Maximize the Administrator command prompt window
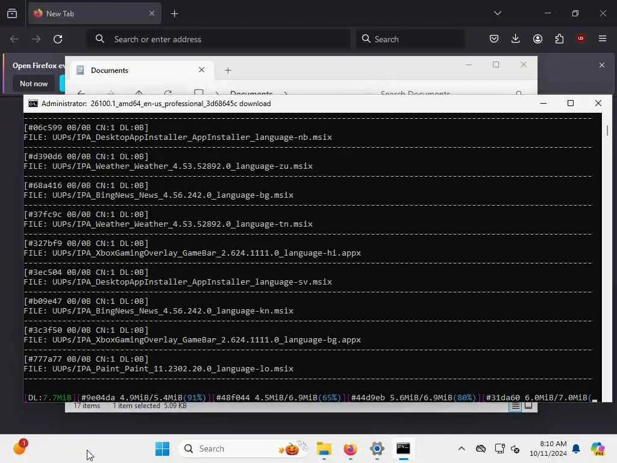This screenshot has width=617, height=463. tap(571, 103)
